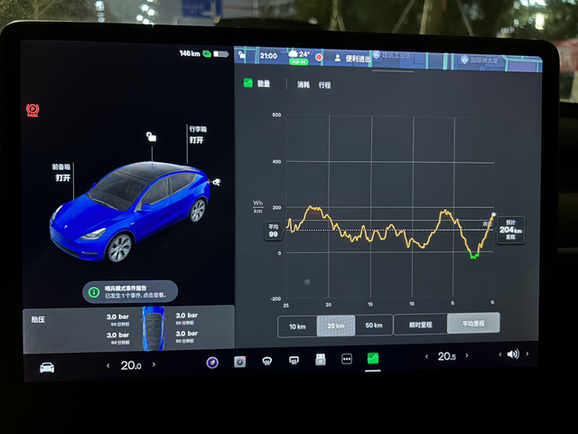Tap the 平均 99 average label
This screenshot has height=434, width=578.
click(273, 231)
